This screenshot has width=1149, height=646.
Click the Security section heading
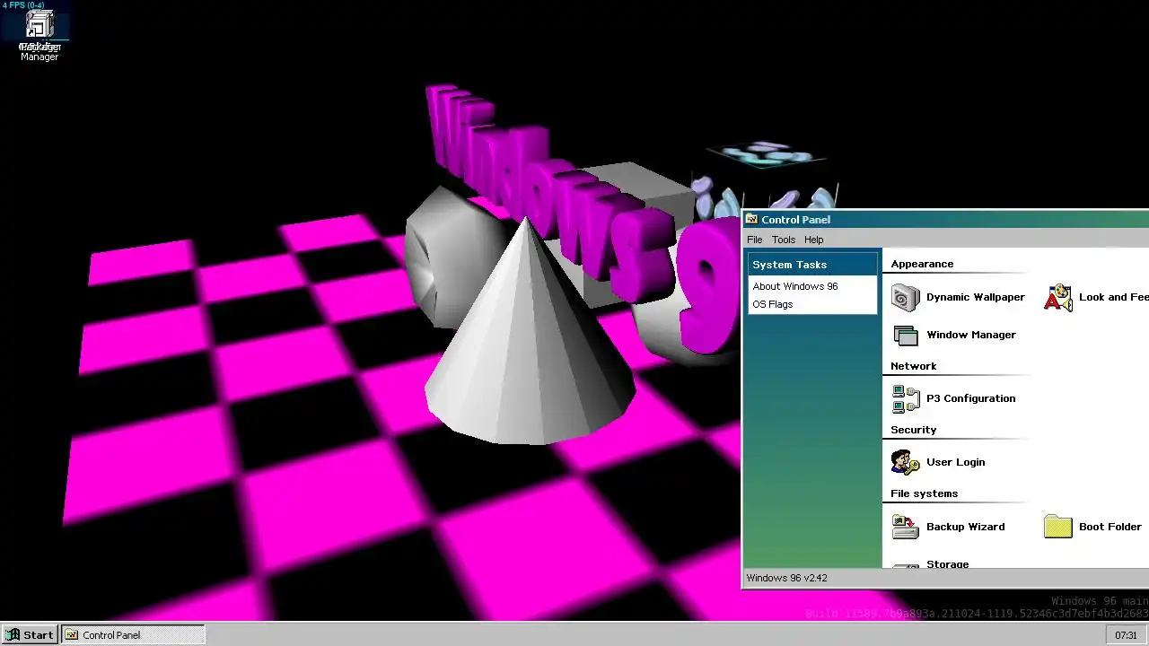click(914, 430)
